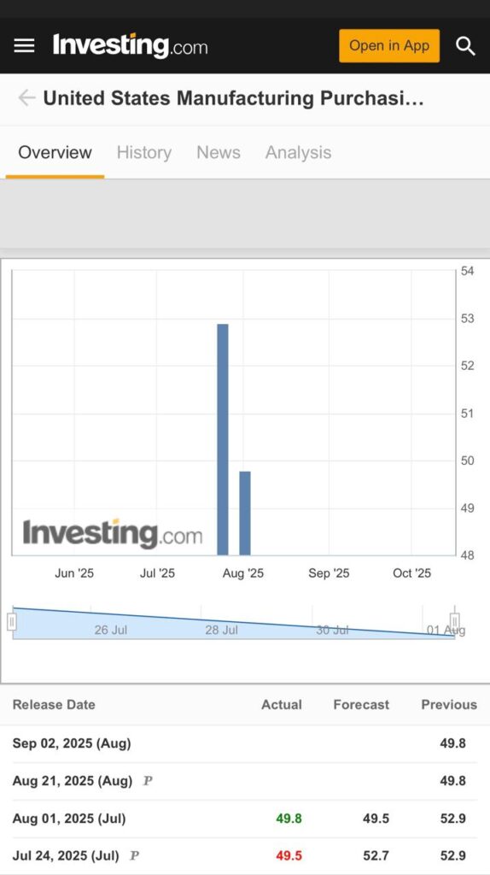This screenshot has width=490, height=875.
Task: Click the tall 52.9 chart bar
Action: 223,439
